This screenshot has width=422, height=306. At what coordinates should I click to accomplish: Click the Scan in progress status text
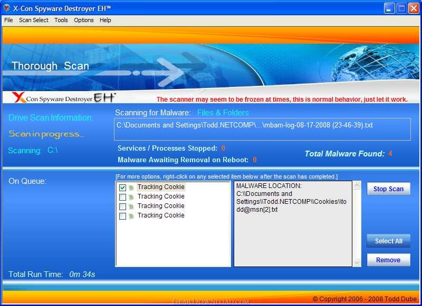(46, 134)
